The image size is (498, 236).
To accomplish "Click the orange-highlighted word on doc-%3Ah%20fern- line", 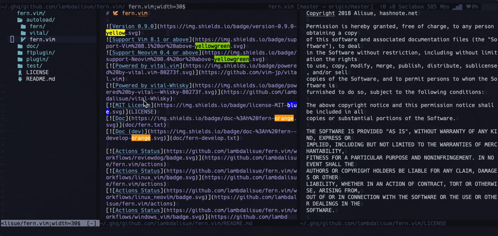I will click(x=284, y=118).
